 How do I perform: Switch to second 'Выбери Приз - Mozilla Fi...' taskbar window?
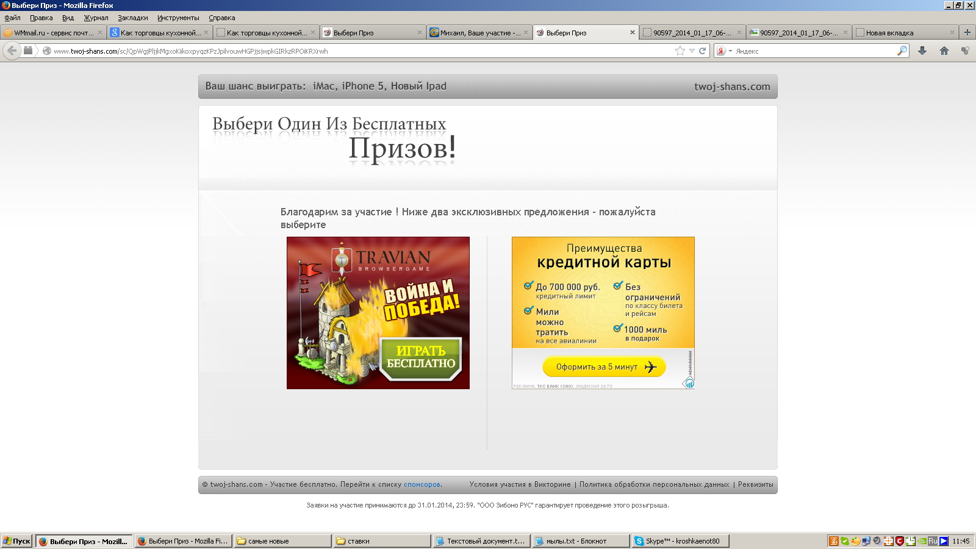tap(183, 541)
